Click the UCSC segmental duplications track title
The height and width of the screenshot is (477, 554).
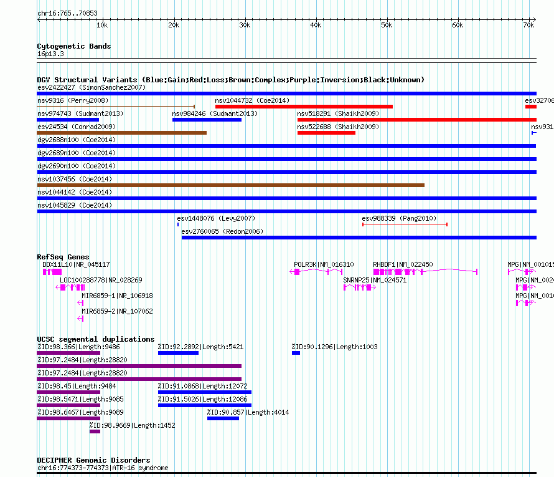point(96,339)
